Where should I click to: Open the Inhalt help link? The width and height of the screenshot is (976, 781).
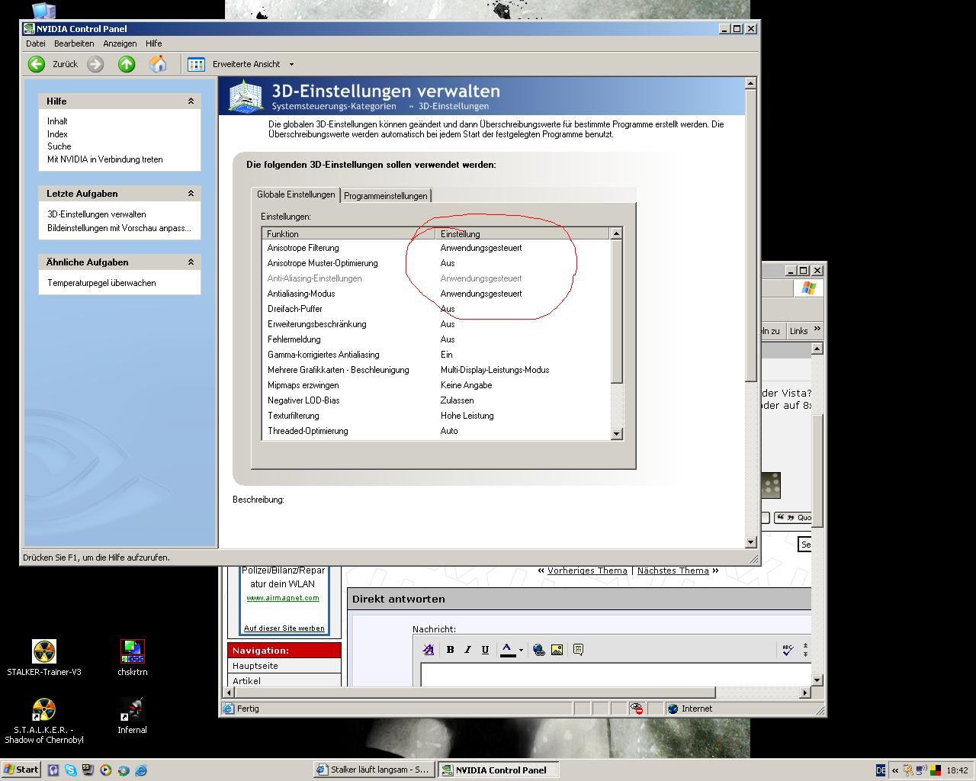(x=57, y=121)
